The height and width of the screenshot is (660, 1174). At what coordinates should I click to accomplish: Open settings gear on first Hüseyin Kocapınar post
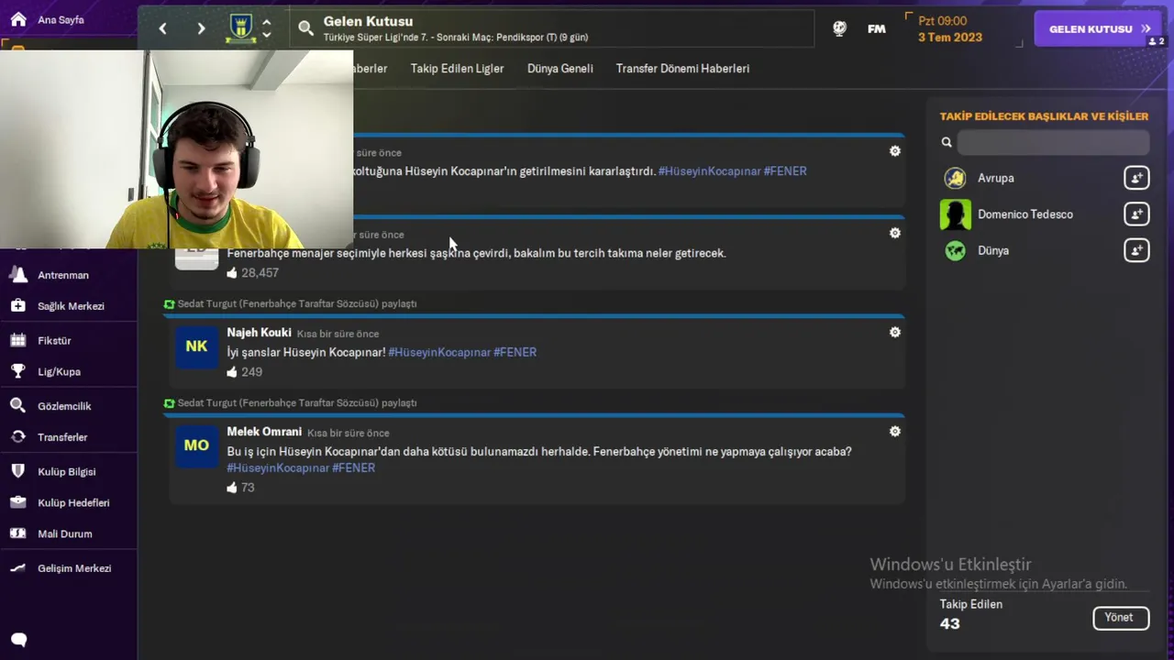click(x=895, y=151)
